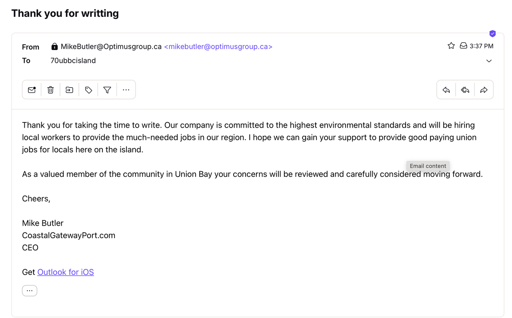Screen dimensions: 512x318
Task: Click the subject line Thank you for writting
Action: (65, 13)
